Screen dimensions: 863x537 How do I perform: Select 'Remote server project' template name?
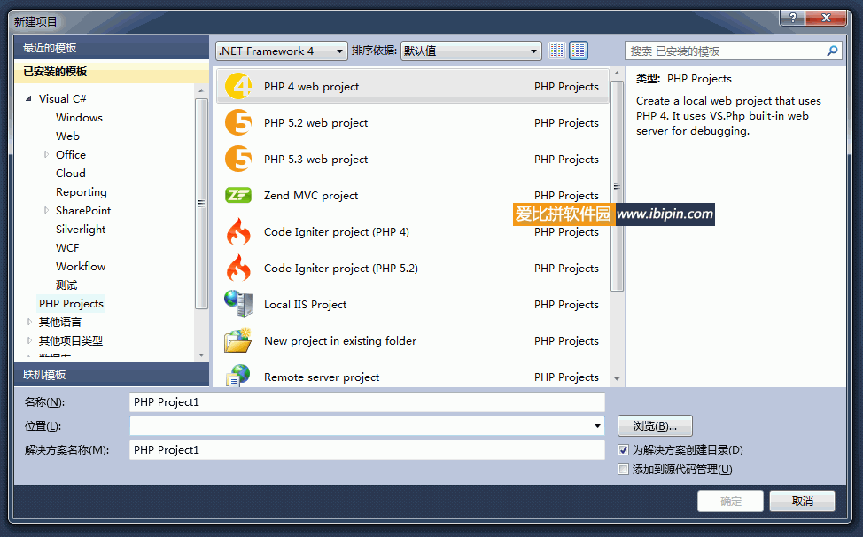click(x=322, y=377)
